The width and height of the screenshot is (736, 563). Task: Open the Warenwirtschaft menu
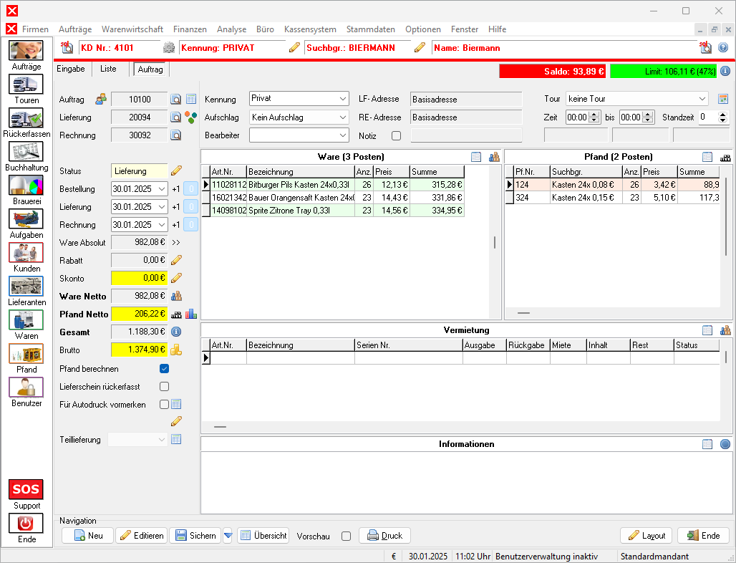(132, 29)
